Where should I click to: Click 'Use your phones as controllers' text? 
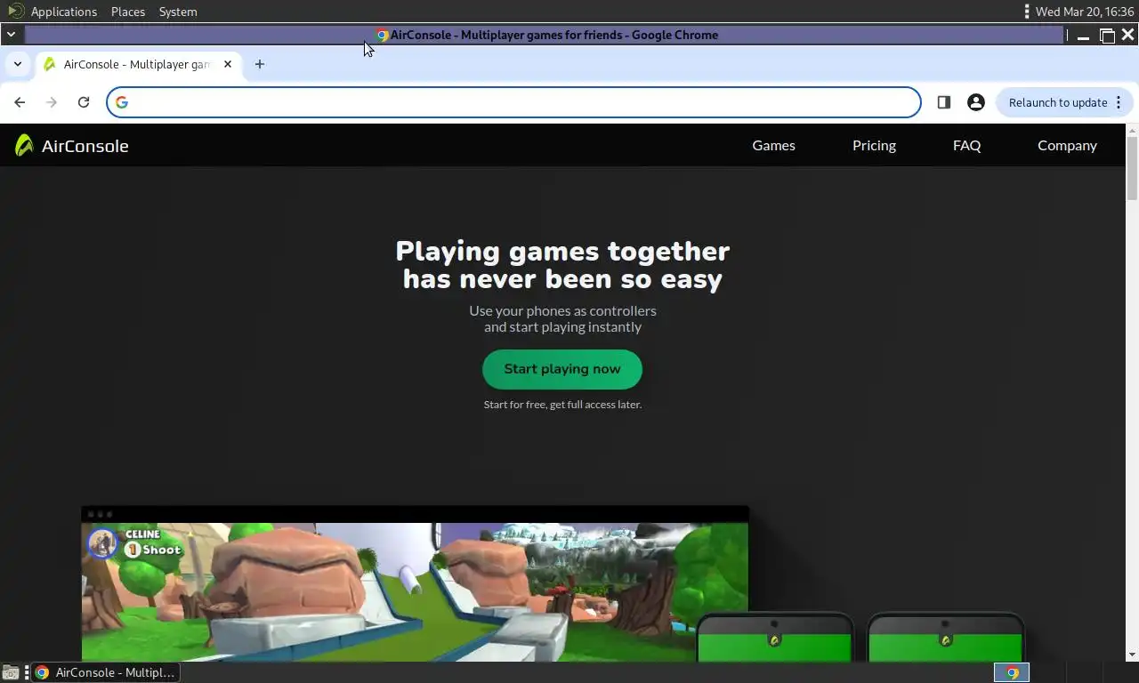click(562, 310)
